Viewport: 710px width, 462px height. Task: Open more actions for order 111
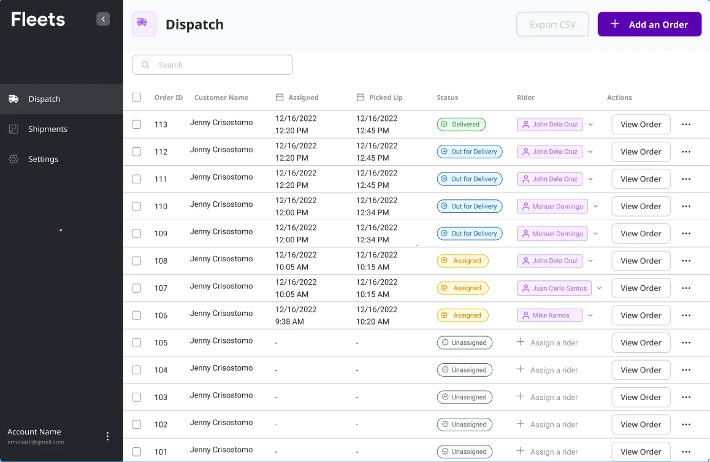point(686,179)
